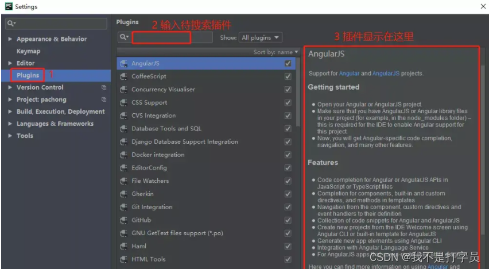489x269 pixels.
Task: Click the CVS Integration plugin icon
Action: [123, 116]
